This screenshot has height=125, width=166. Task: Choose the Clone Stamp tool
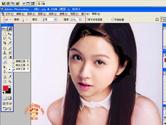click(x=5, y=53)
